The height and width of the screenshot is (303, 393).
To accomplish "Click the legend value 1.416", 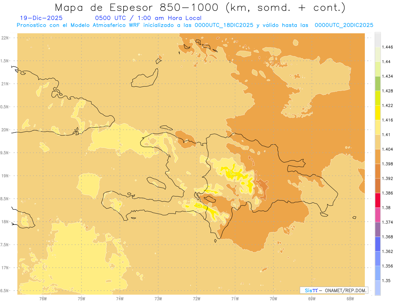I will tap(388, 120).
